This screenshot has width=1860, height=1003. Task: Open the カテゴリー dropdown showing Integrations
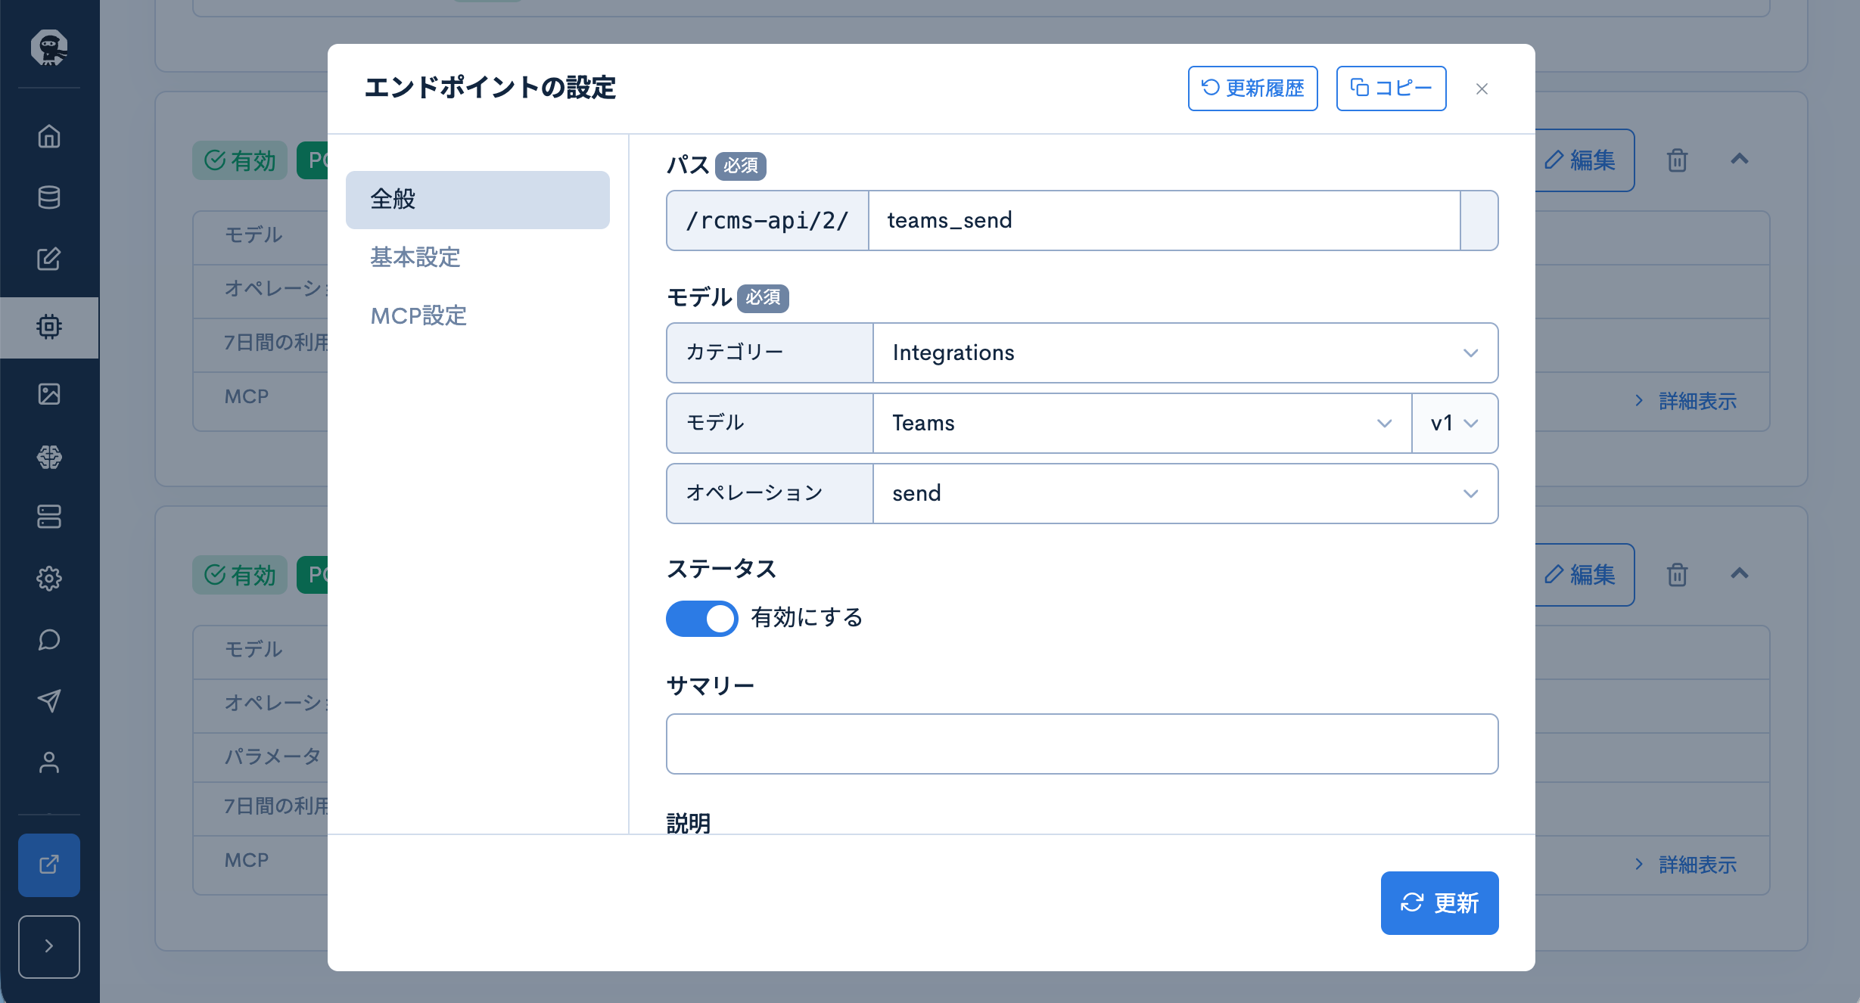click(x=1185, y=353)
